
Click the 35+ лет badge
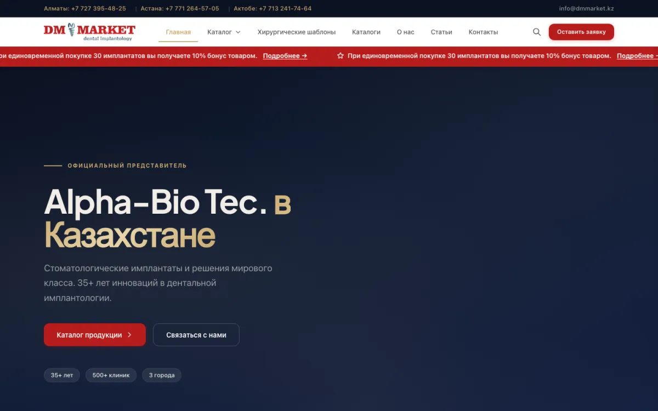pyautogui.click(x=62, y=375)
